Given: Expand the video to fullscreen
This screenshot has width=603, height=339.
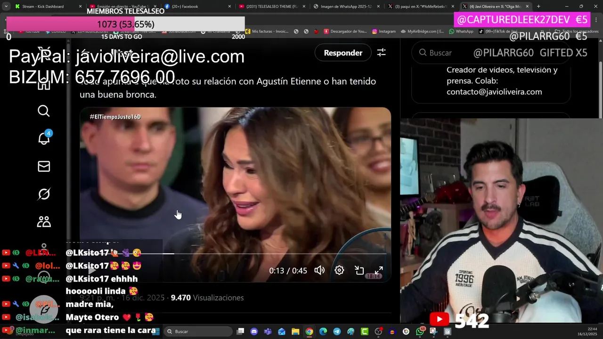Looking at the screenshot, I should pos(379,270).
